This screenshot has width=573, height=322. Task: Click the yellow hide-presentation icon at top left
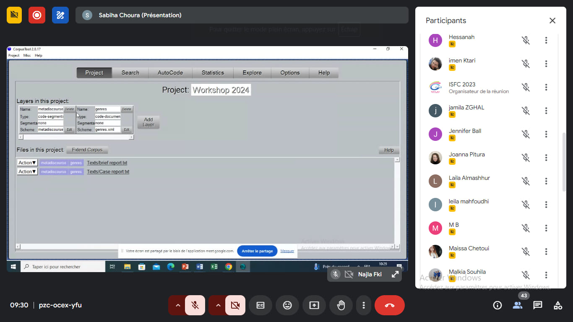click(x=14, y=15)
